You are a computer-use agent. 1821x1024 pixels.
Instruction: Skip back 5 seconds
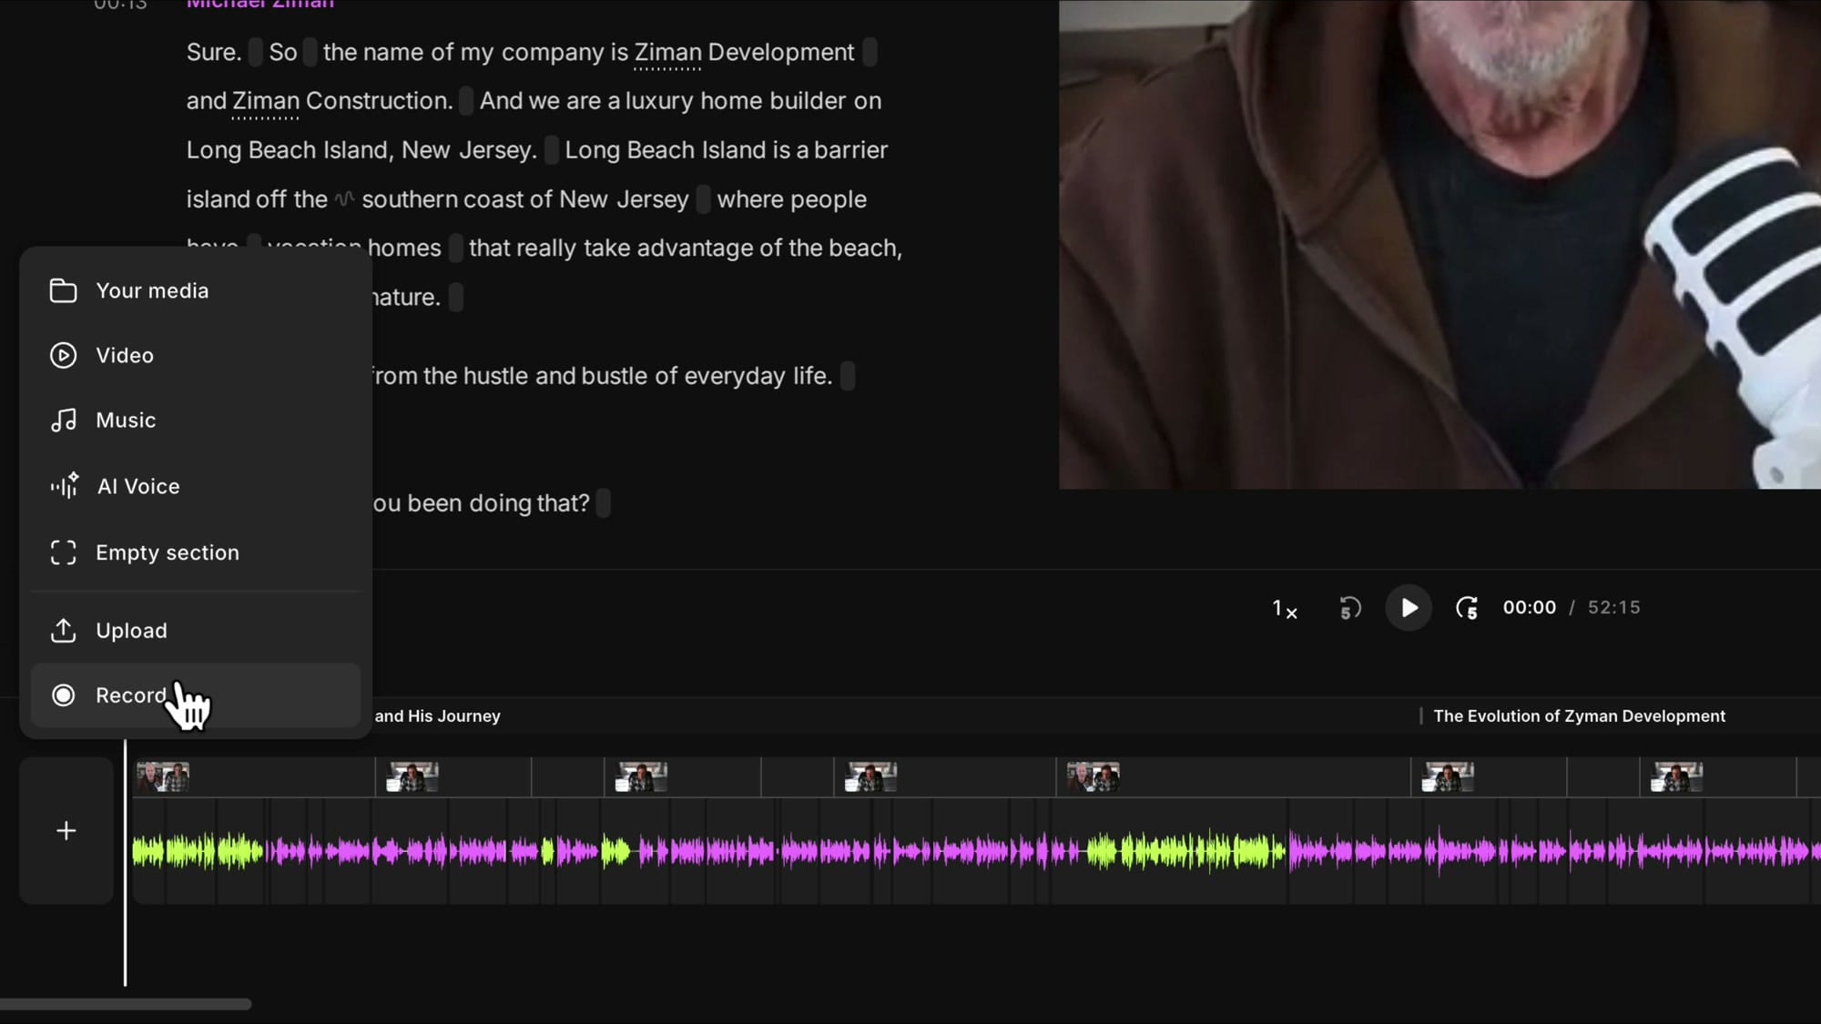tap(1348, 608)
